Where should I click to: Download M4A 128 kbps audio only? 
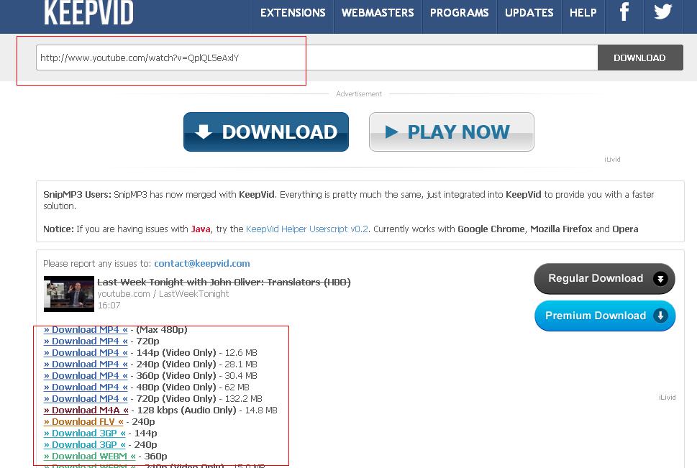click(x=86, y=410)
